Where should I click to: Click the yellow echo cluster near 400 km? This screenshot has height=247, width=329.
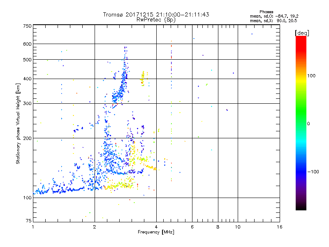[x=143, y=78]
